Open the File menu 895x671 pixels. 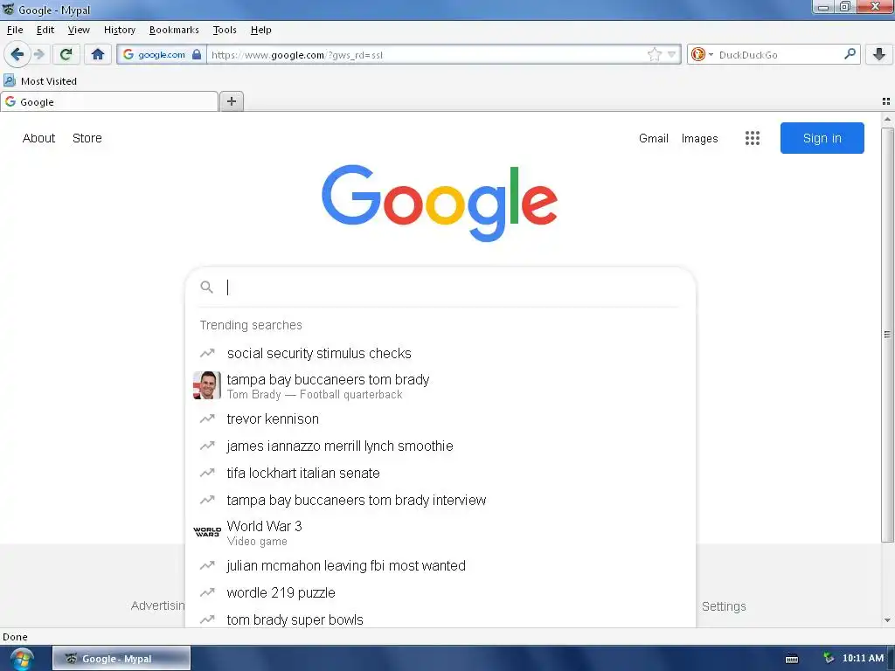(15, 30)
